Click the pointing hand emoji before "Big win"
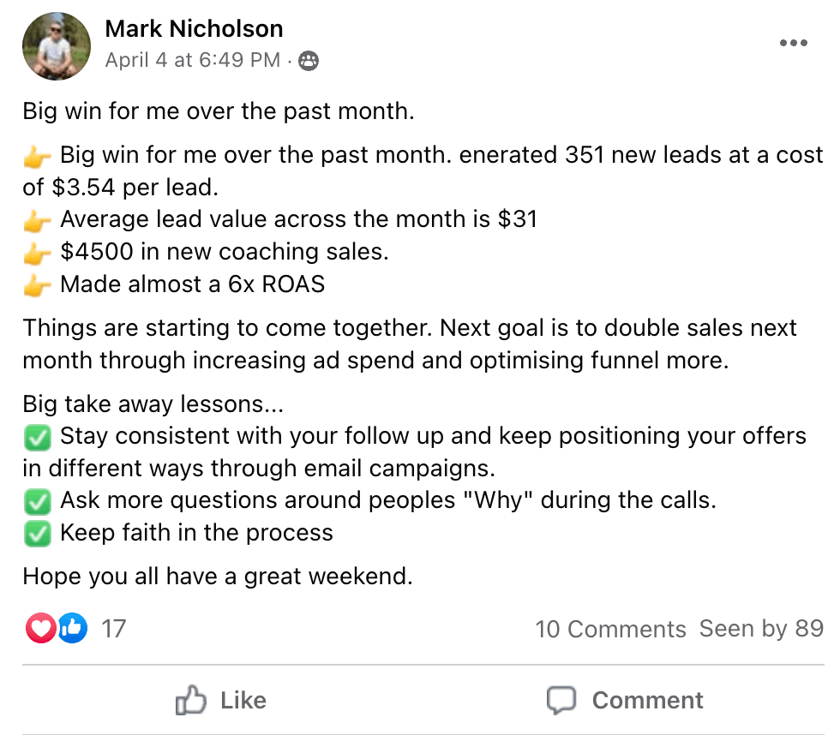Screen dimensions: 840x735 click(x=37, y=156)
